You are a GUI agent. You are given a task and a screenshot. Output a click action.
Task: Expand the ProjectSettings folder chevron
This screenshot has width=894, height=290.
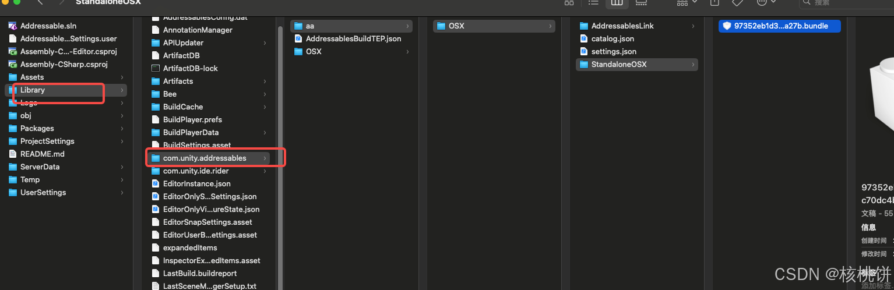(122, 141)
